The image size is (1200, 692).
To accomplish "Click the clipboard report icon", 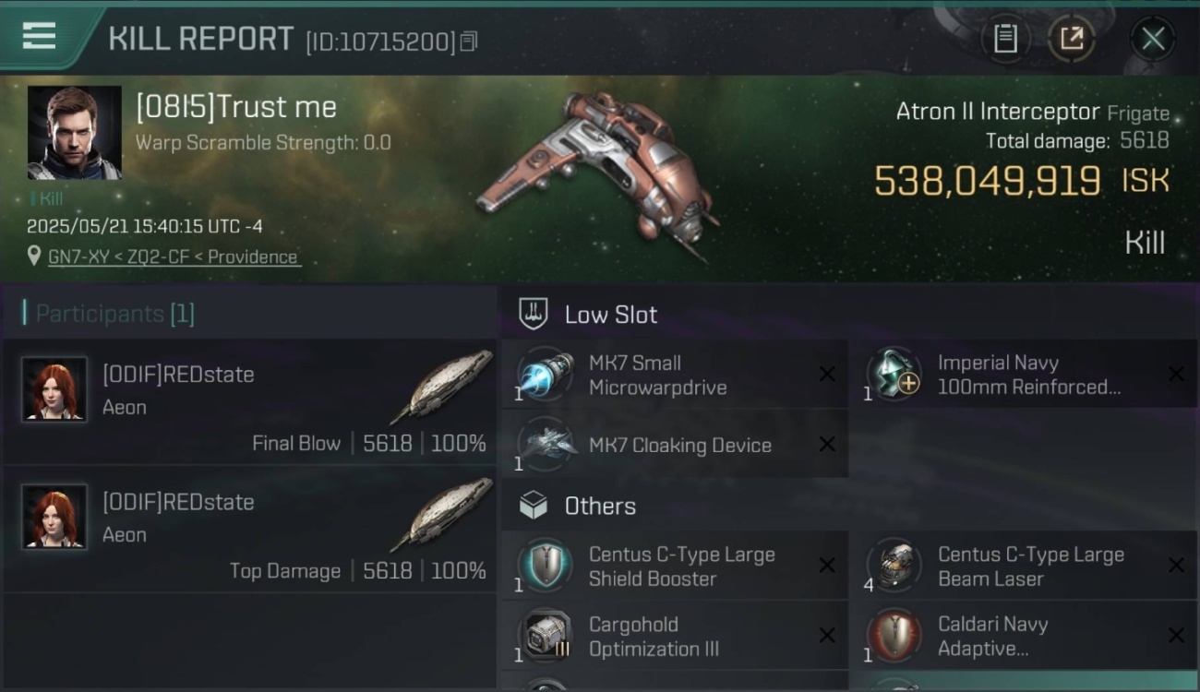I will coord(1005,39).
